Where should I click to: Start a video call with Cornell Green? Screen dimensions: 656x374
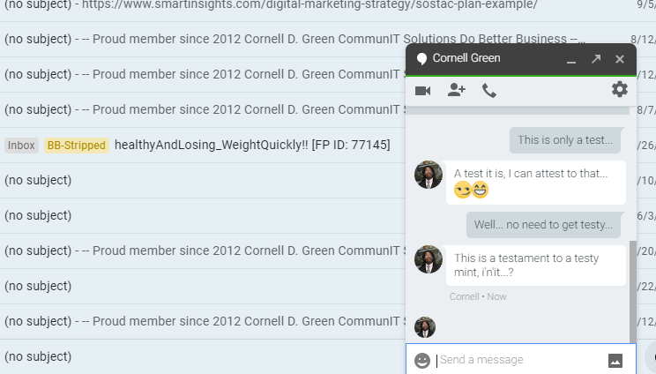coord(422,91)
